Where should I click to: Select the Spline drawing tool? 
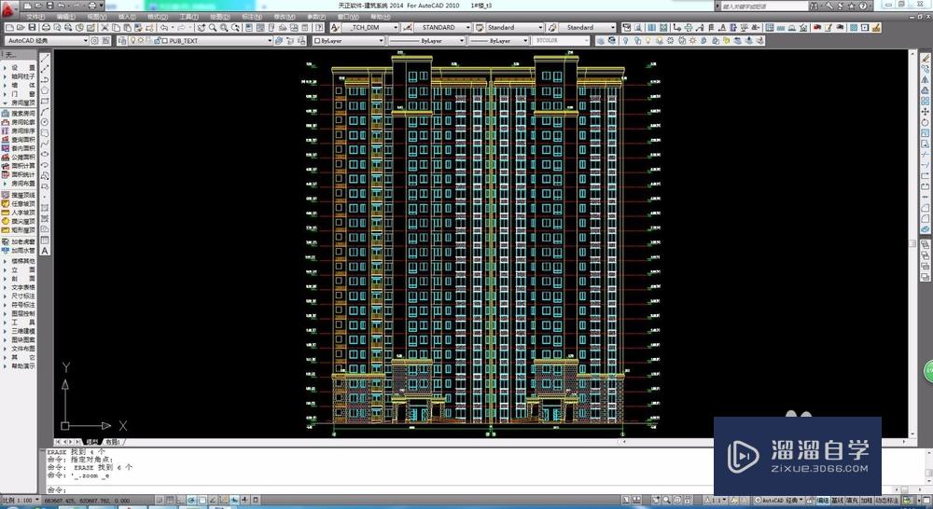coord(45,144)
